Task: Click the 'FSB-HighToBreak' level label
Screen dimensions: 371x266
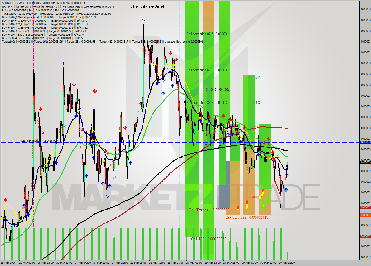Action: pos(38,141)
